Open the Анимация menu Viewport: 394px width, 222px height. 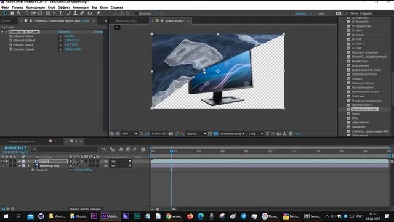point(81,7)
